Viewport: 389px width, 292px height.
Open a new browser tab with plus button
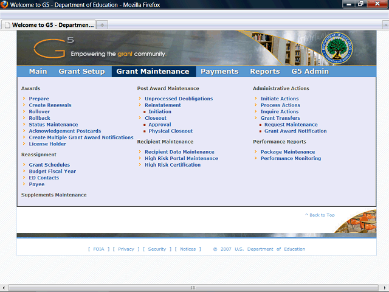(102, 25)
